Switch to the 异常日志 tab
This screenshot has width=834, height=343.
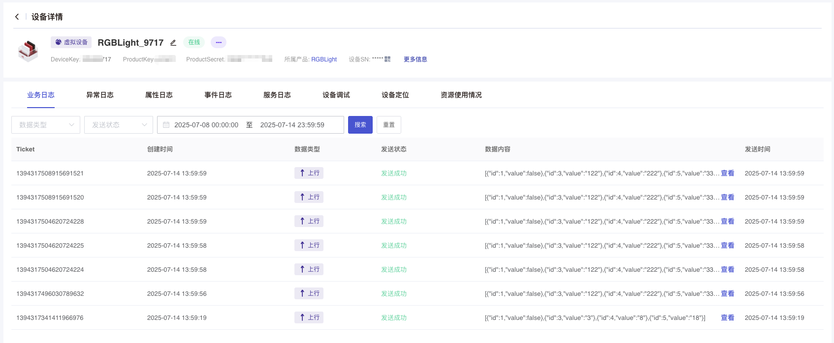tap(100, 95)
